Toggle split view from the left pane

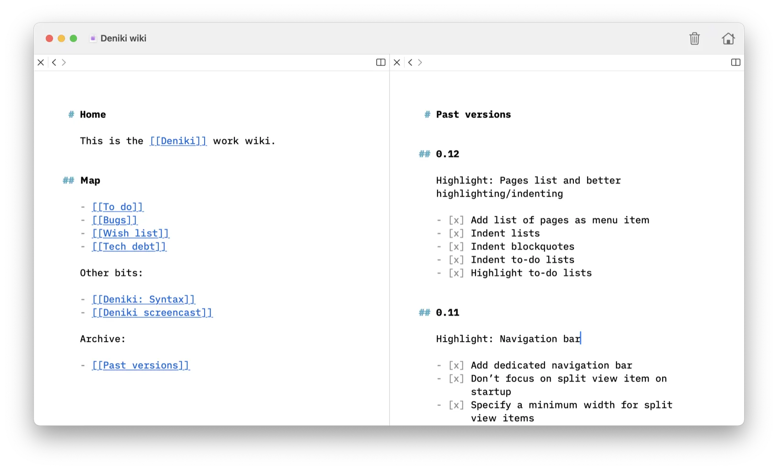(x=381, y=62)
